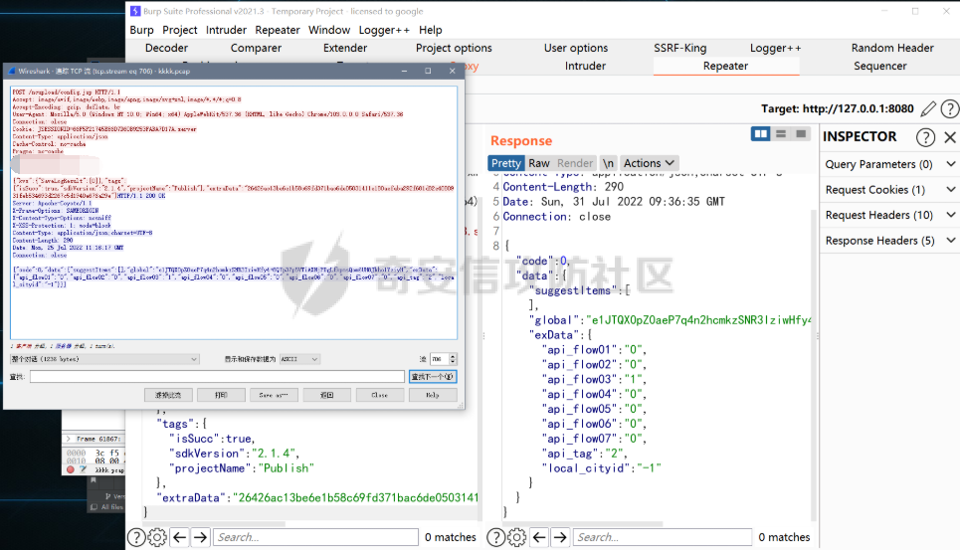Select the side-by-side split layout icon
960x550 pixels.
tap(760, 133)
